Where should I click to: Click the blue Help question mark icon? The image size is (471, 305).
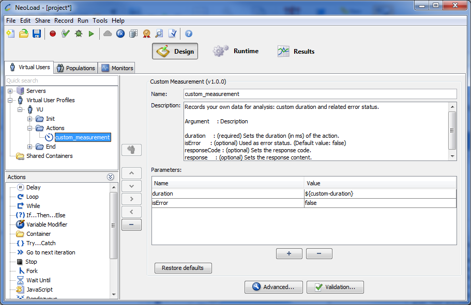pos(189,34)
